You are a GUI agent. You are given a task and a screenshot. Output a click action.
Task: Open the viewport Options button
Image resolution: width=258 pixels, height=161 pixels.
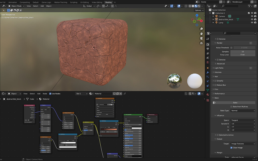click(x=199, y=10)
